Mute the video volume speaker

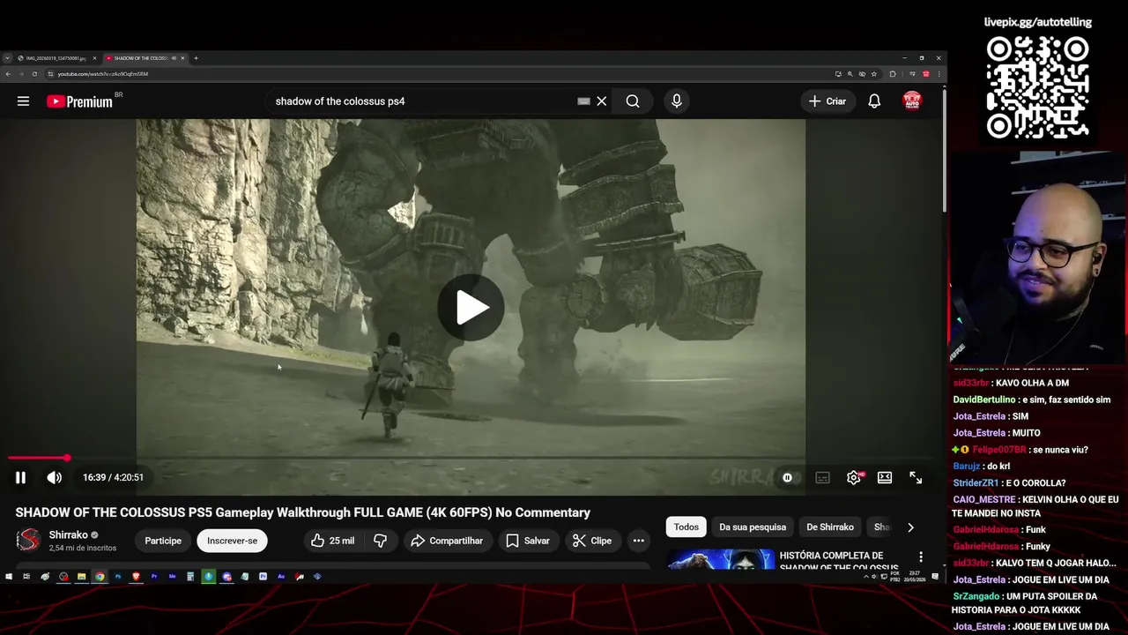click(x=54, y=478)
